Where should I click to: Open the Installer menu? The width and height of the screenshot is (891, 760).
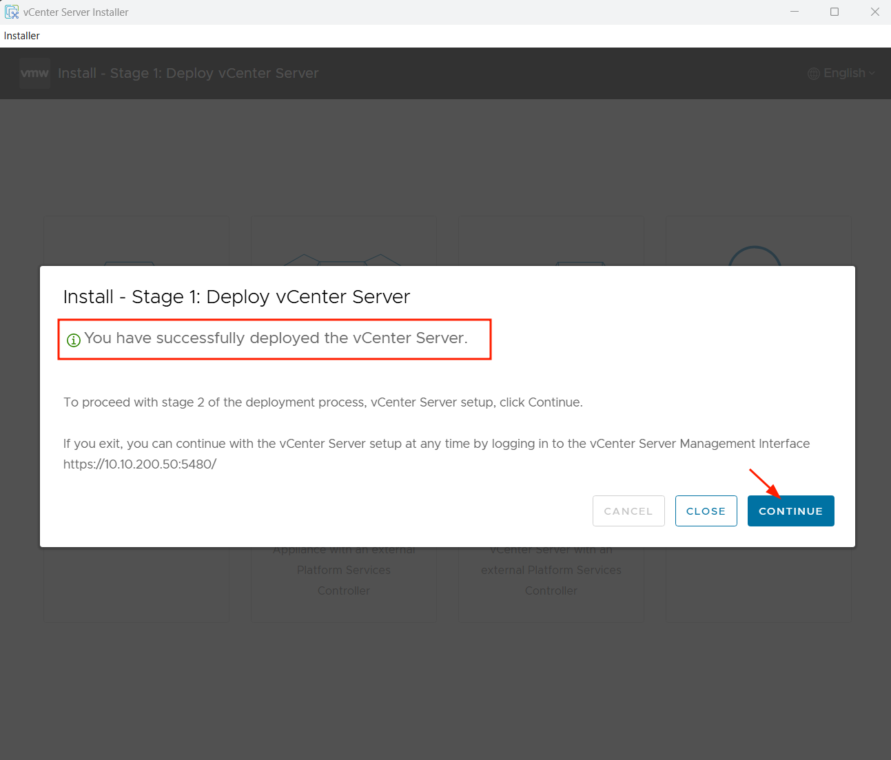click(x=22, y=36)
